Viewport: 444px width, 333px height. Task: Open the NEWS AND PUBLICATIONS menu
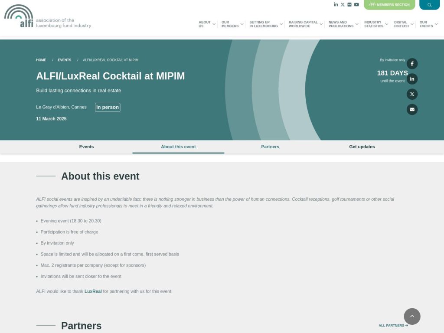pos(341,23)
